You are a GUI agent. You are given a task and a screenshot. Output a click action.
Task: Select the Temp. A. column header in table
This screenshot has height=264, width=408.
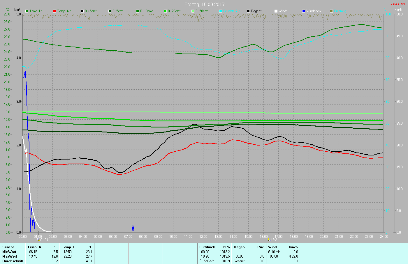coord(35,247)
